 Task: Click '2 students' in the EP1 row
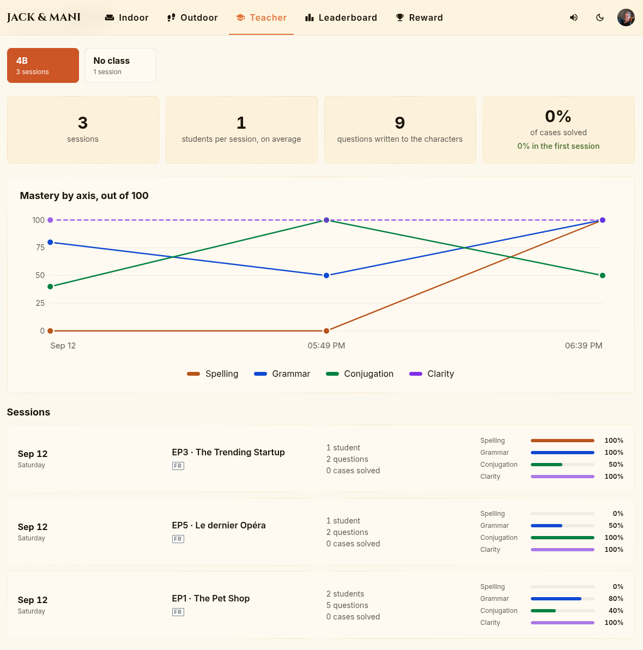click(x=345, y=594)
